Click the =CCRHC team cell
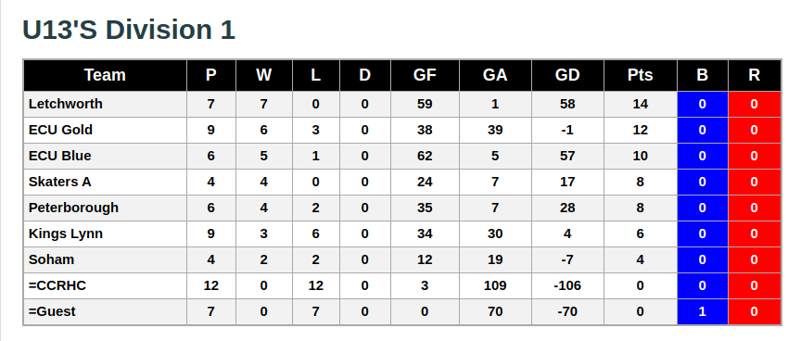 pos(105,285)
